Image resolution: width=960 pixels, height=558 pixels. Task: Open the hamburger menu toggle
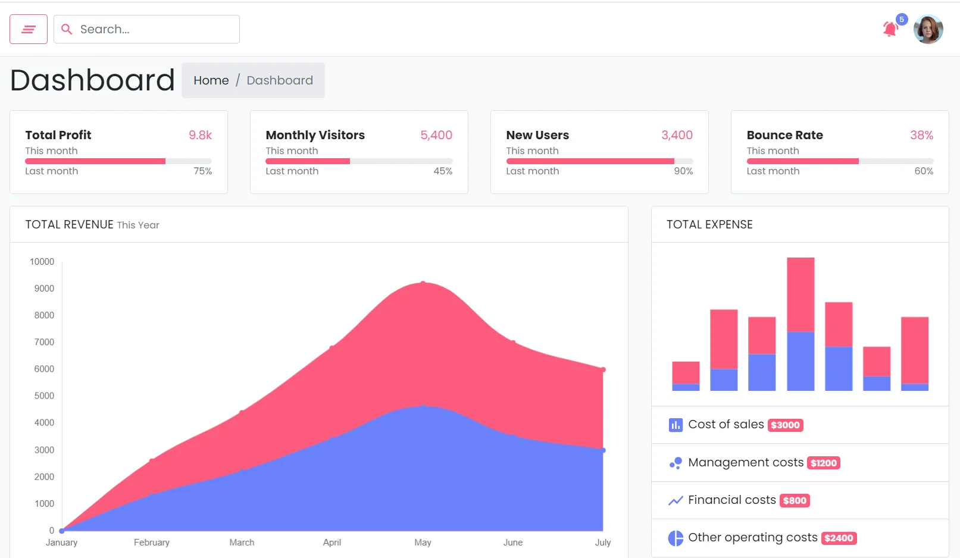pyautogui.click(x=29, y=29)
